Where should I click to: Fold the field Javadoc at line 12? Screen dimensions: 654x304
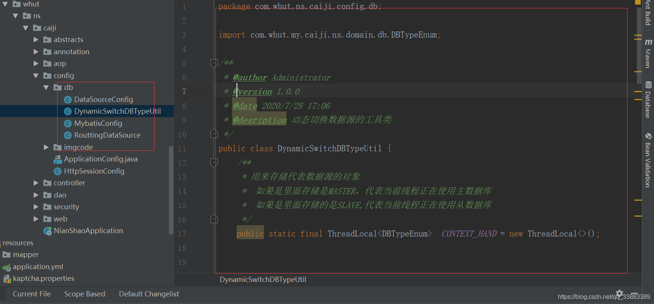click(x=214, y=163)
